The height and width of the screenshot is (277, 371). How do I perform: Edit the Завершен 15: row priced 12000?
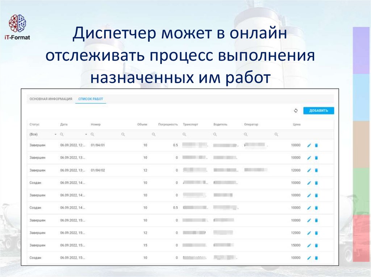[x=309, y=233]
